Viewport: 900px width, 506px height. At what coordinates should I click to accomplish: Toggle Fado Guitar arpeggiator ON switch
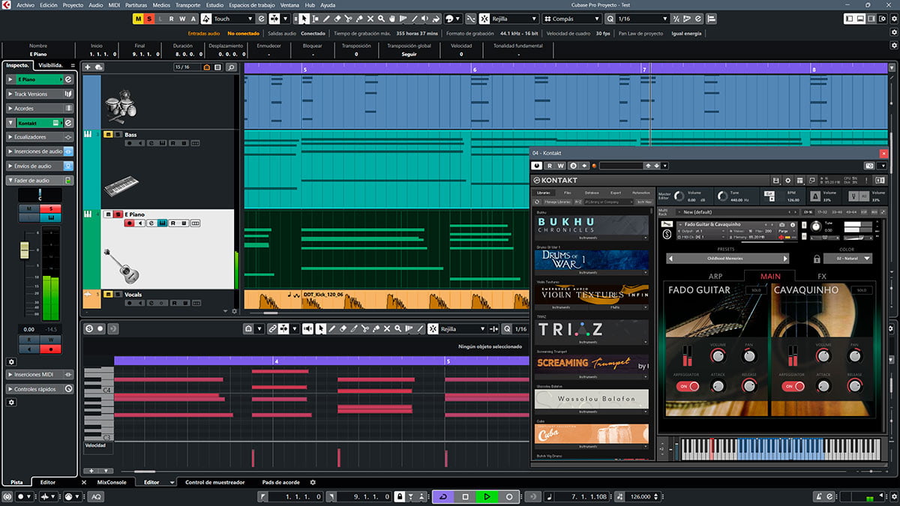(x=688, y=386)
